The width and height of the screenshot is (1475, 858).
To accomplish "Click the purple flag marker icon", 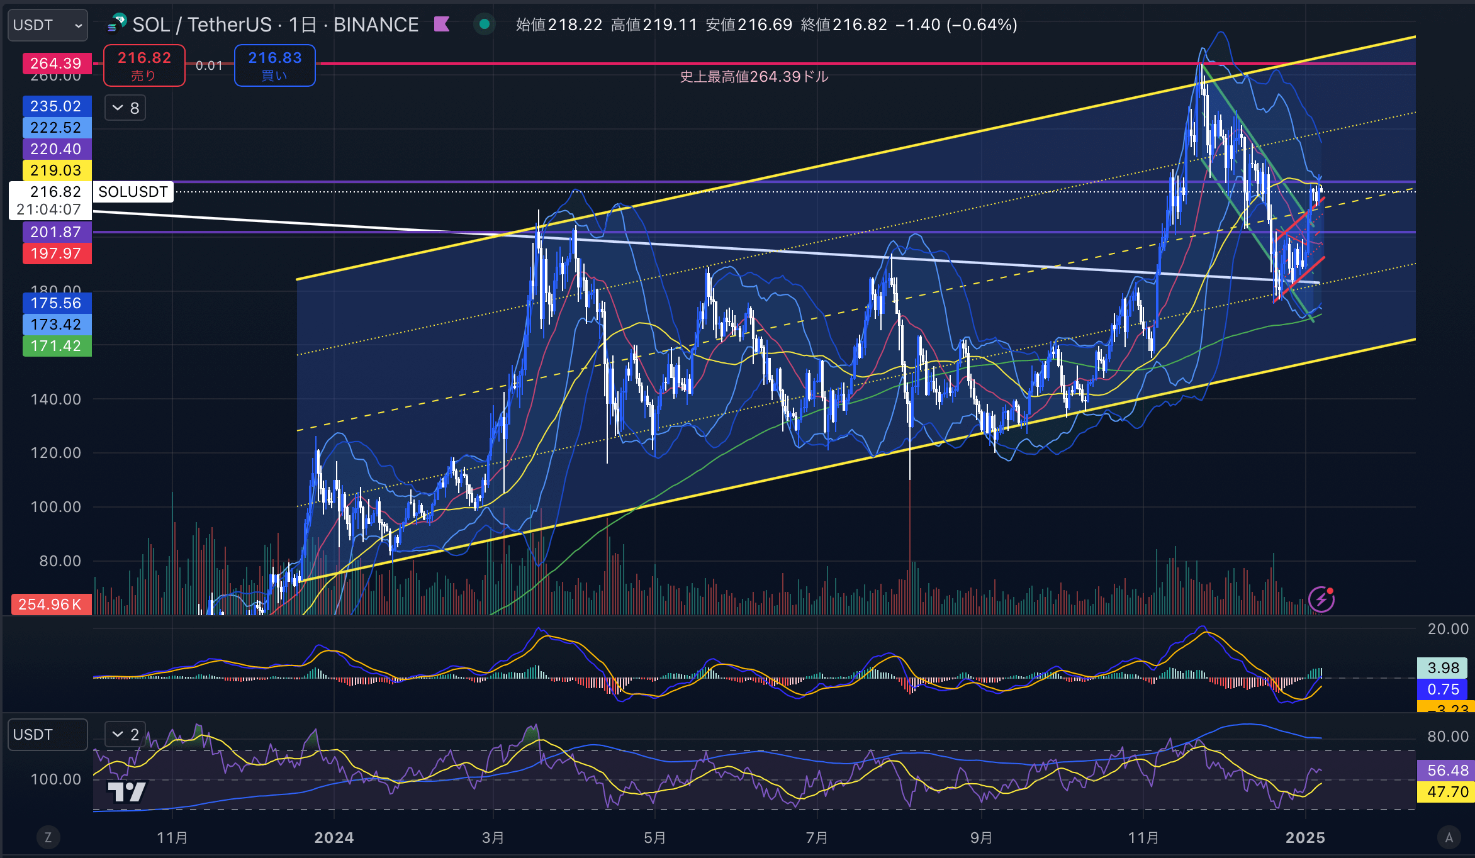I will pos(442,25).
